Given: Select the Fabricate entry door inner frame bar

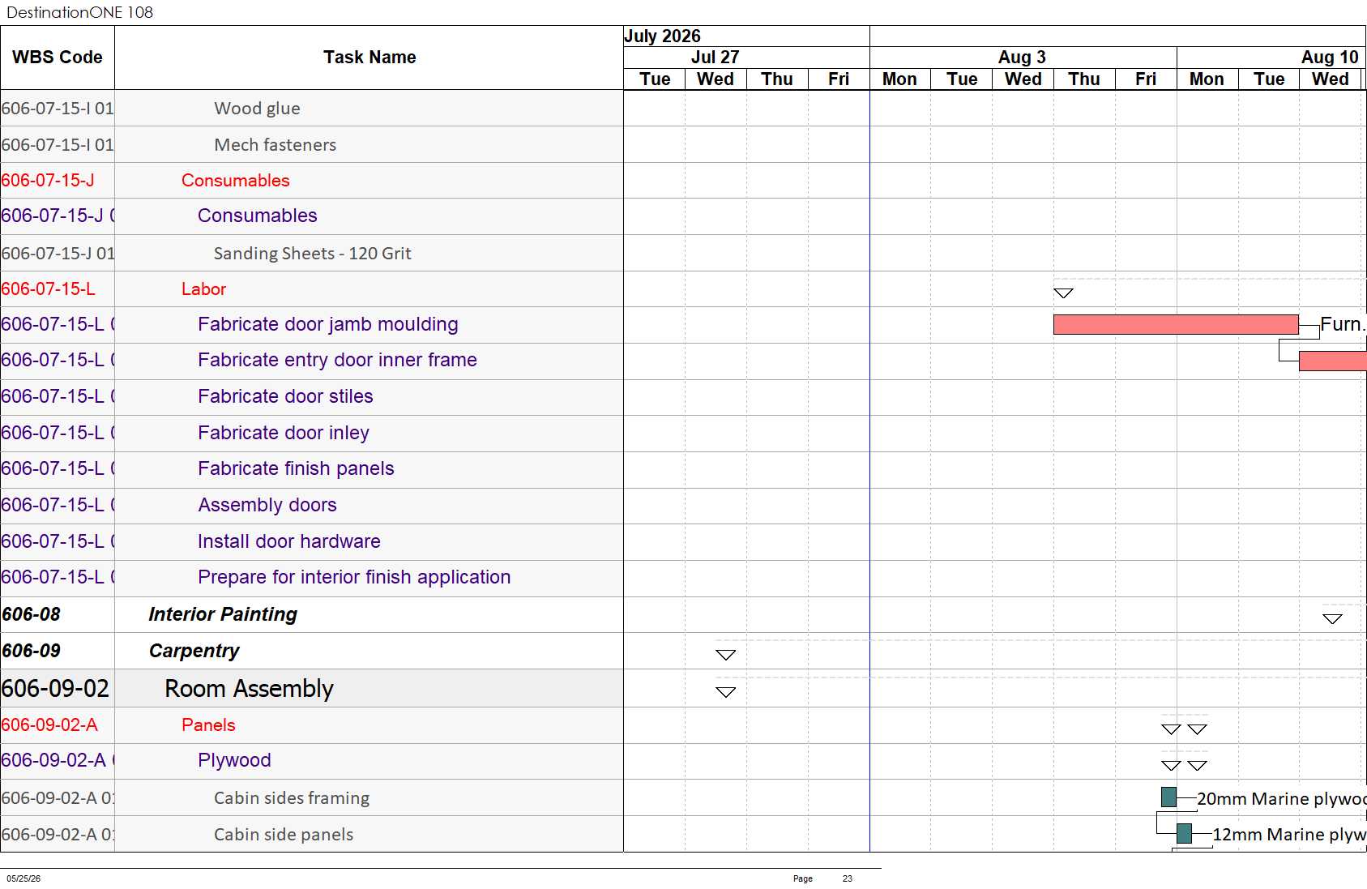Looking at the screenshot, I should click(x=1333, y=361).
